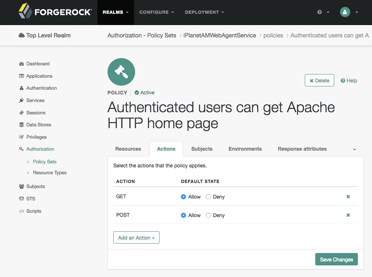Select Deny for the GET action
372x277 pixels.
pos(208,197)
